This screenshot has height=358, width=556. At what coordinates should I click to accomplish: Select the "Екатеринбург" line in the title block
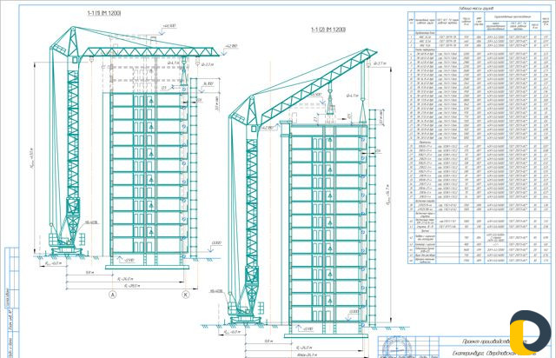pyautogui.click(x=494, y=354)
